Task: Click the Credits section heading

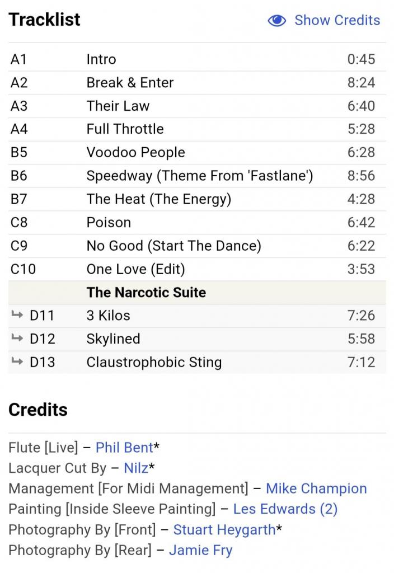Action: point(38,410)
